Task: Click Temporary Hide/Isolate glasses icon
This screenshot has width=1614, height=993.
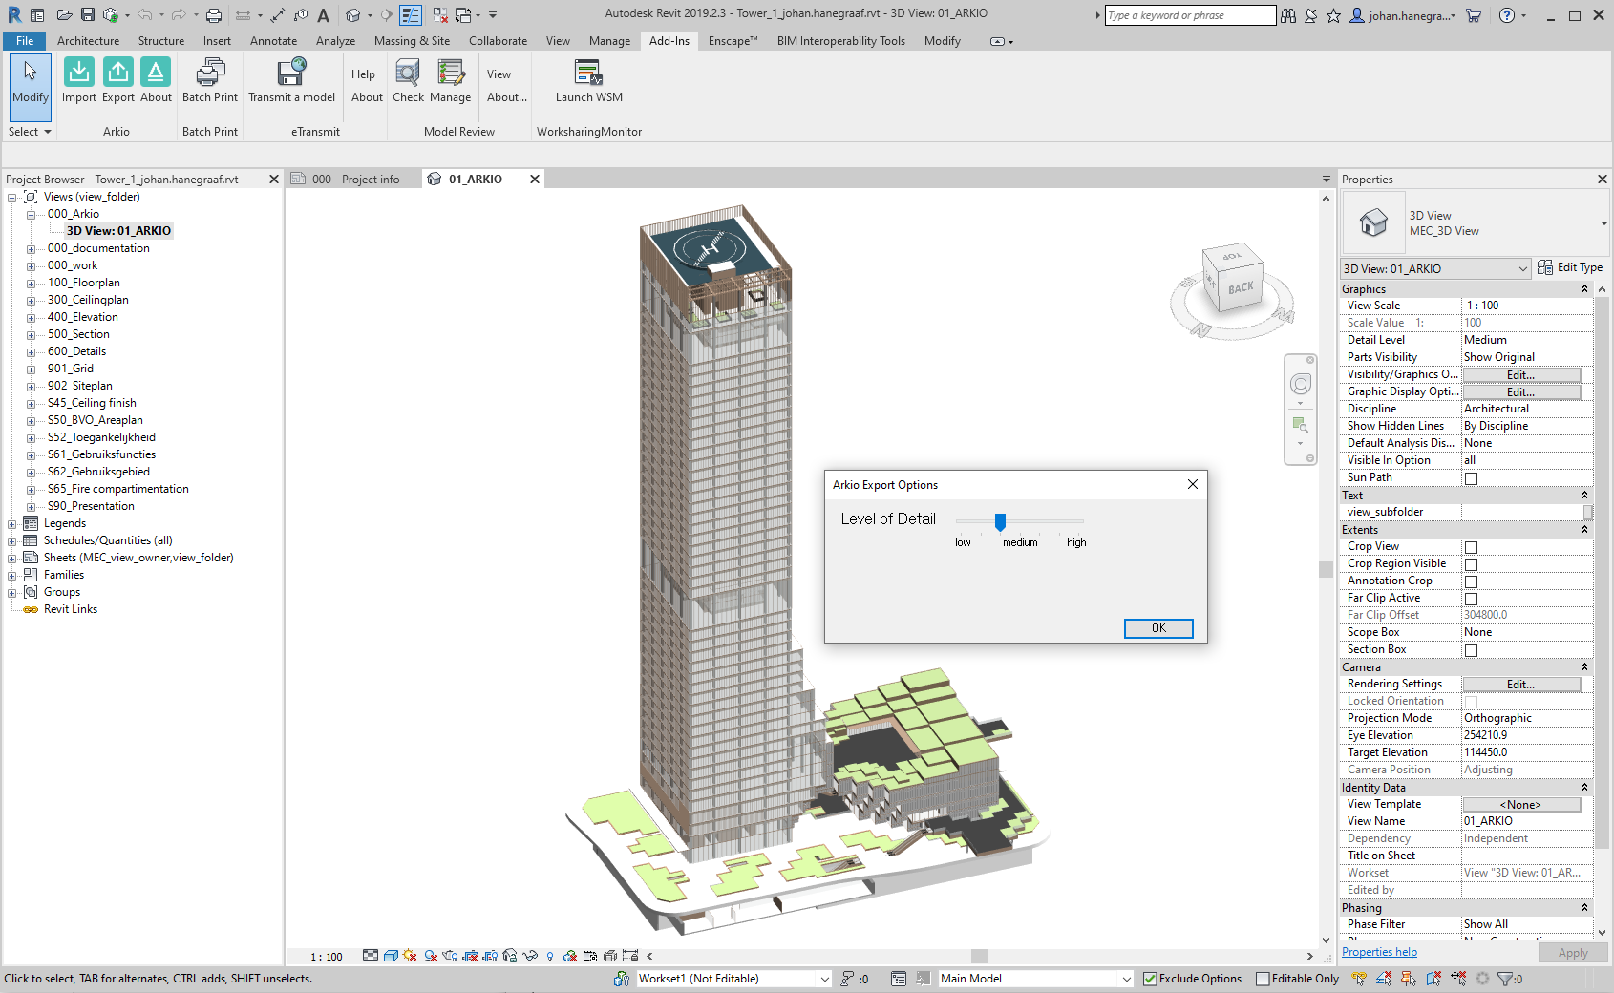Action: (x=530, y=956)
